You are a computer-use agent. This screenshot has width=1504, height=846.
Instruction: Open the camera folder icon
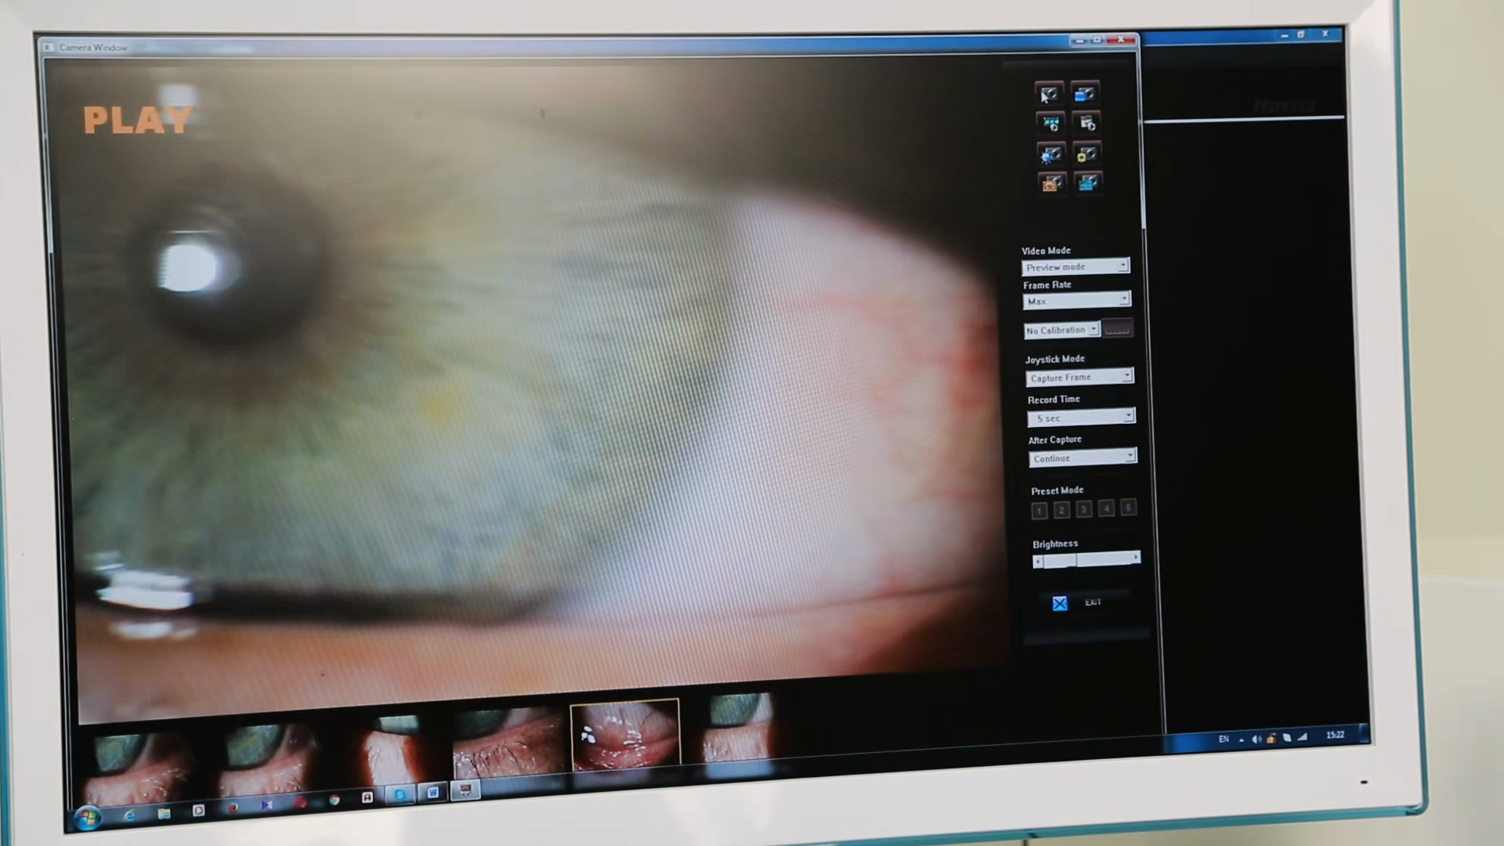tap(1085, 94)
